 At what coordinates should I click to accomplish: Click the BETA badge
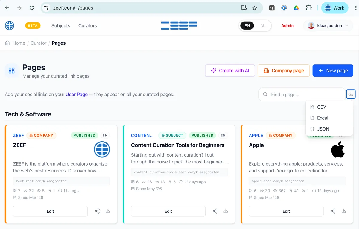(x=33, y=25)
